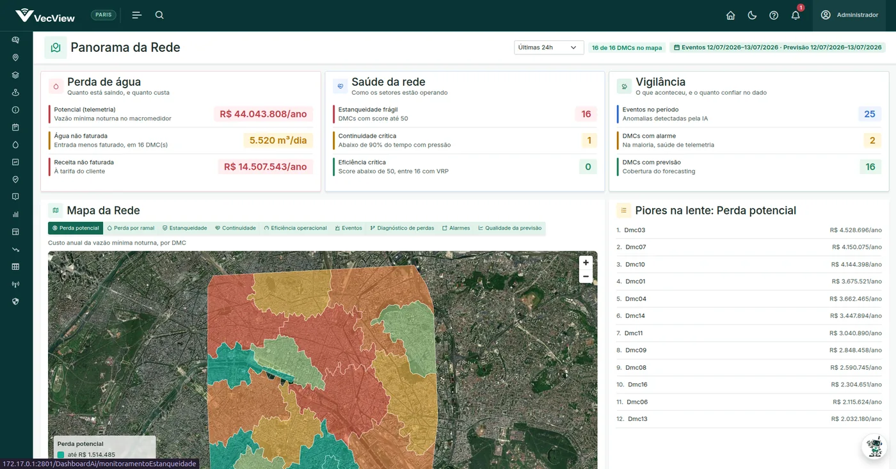Switch to Continuidade tab
Screen dimensions: 896x469
click(x=236, y=228)
